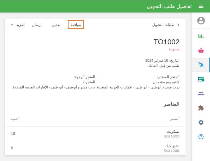210x161 pixels.
Task: Open the help question-mark icon
Action: (201, 137)
